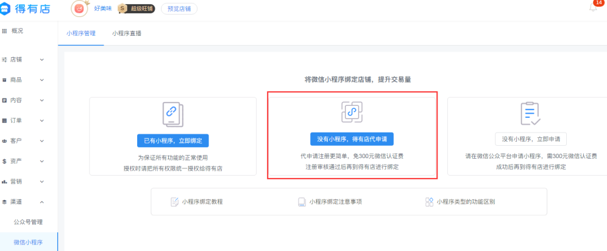The width and height of the screenshot is (607, 251).
Task: Click the 小程序绑定教程 document icon
Action: click(174, 202)
